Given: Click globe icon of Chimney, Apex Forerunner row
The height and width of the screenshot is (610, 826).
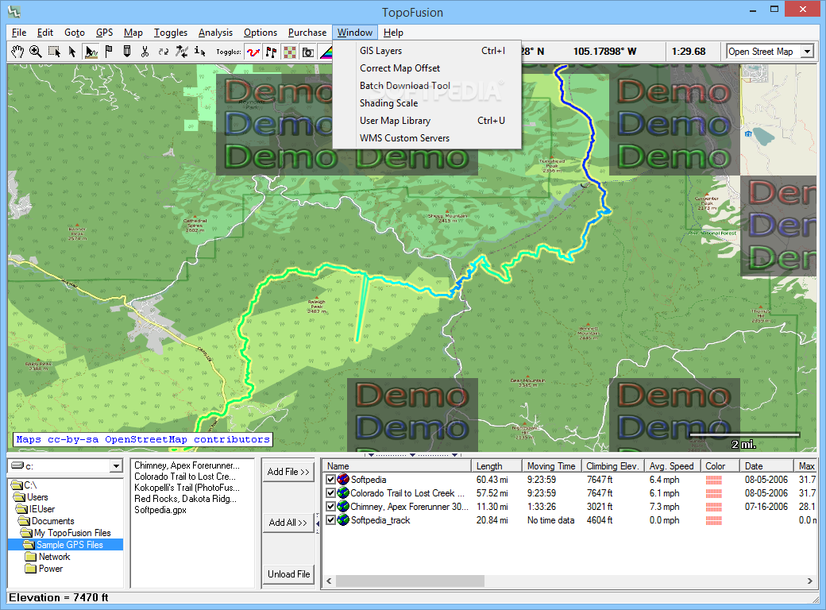Looking at the screenshot, I should (343, 506).
